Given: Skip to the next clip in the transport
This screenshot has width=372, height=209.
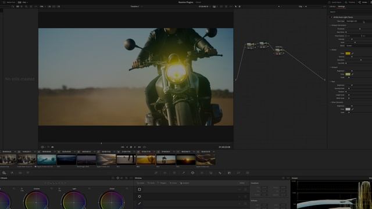Looking at the screenshot, I should (139, 147).
